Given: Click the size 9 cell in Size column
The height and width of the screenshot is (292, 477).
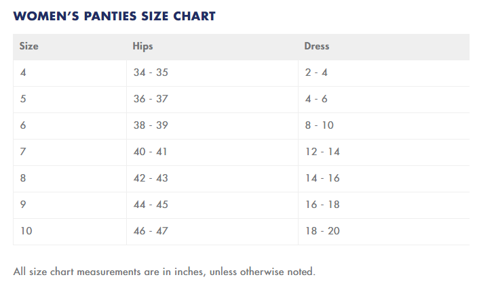Looking at the screenshot, I should [23, 205].
